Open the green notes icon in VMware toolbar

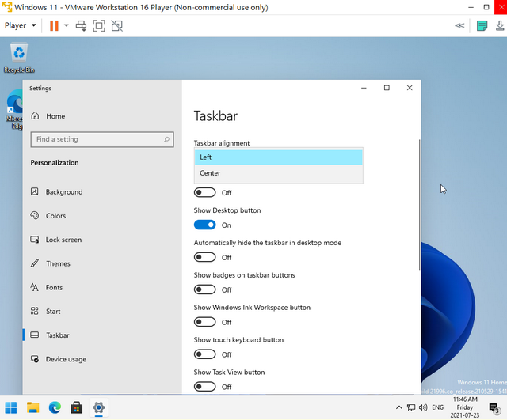(x=482, y=25)
